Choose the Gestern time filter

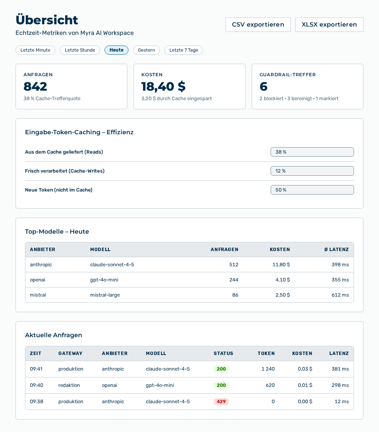(146, 50)
